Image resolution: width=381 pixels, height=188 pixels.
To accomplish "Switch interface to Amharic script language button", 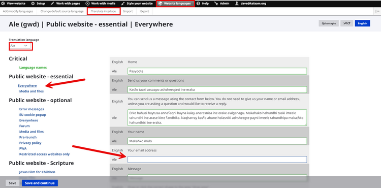I will (347, 23).
